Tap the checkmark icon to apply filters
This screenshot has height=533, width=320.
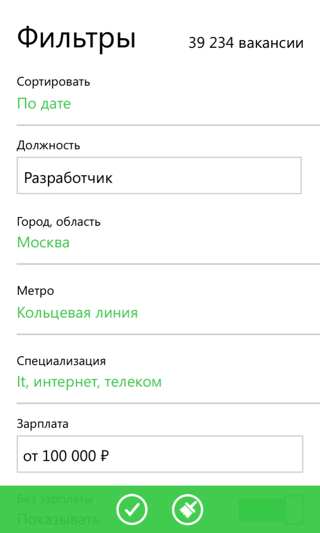coord(132,509)
